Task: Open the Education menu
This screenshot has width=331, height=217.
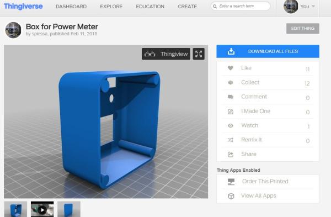Action: 150,7
